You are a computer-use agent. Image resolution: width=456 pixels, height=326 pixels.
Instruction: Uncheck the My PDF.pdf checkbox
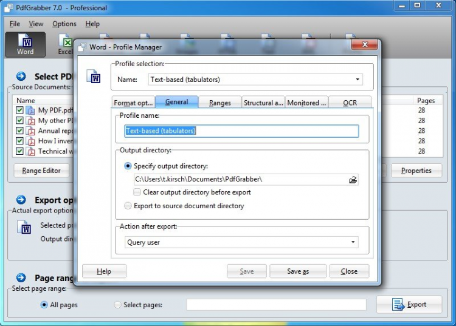[19, 110]
